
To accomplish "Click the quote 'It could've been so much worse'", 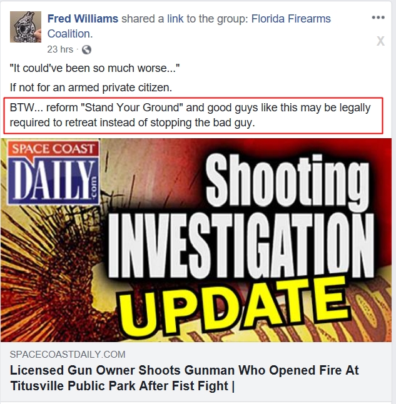I will coord(95,69).
